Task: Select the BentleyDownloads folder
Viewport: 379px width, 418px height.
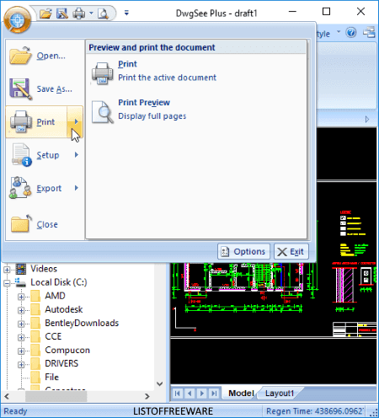Action: [82, 323]
